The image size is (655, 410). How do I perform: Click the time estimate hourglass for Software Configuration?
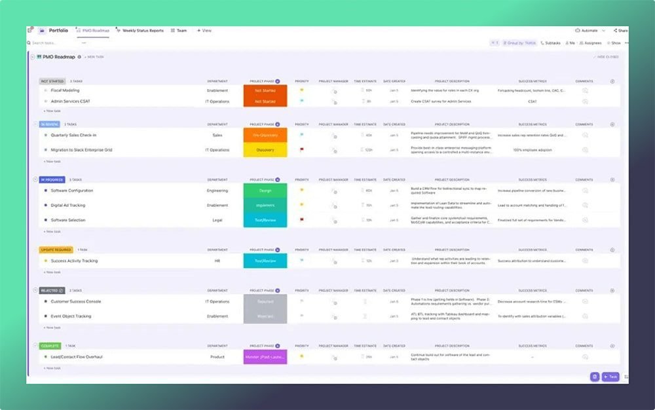(x=364, y=191)
